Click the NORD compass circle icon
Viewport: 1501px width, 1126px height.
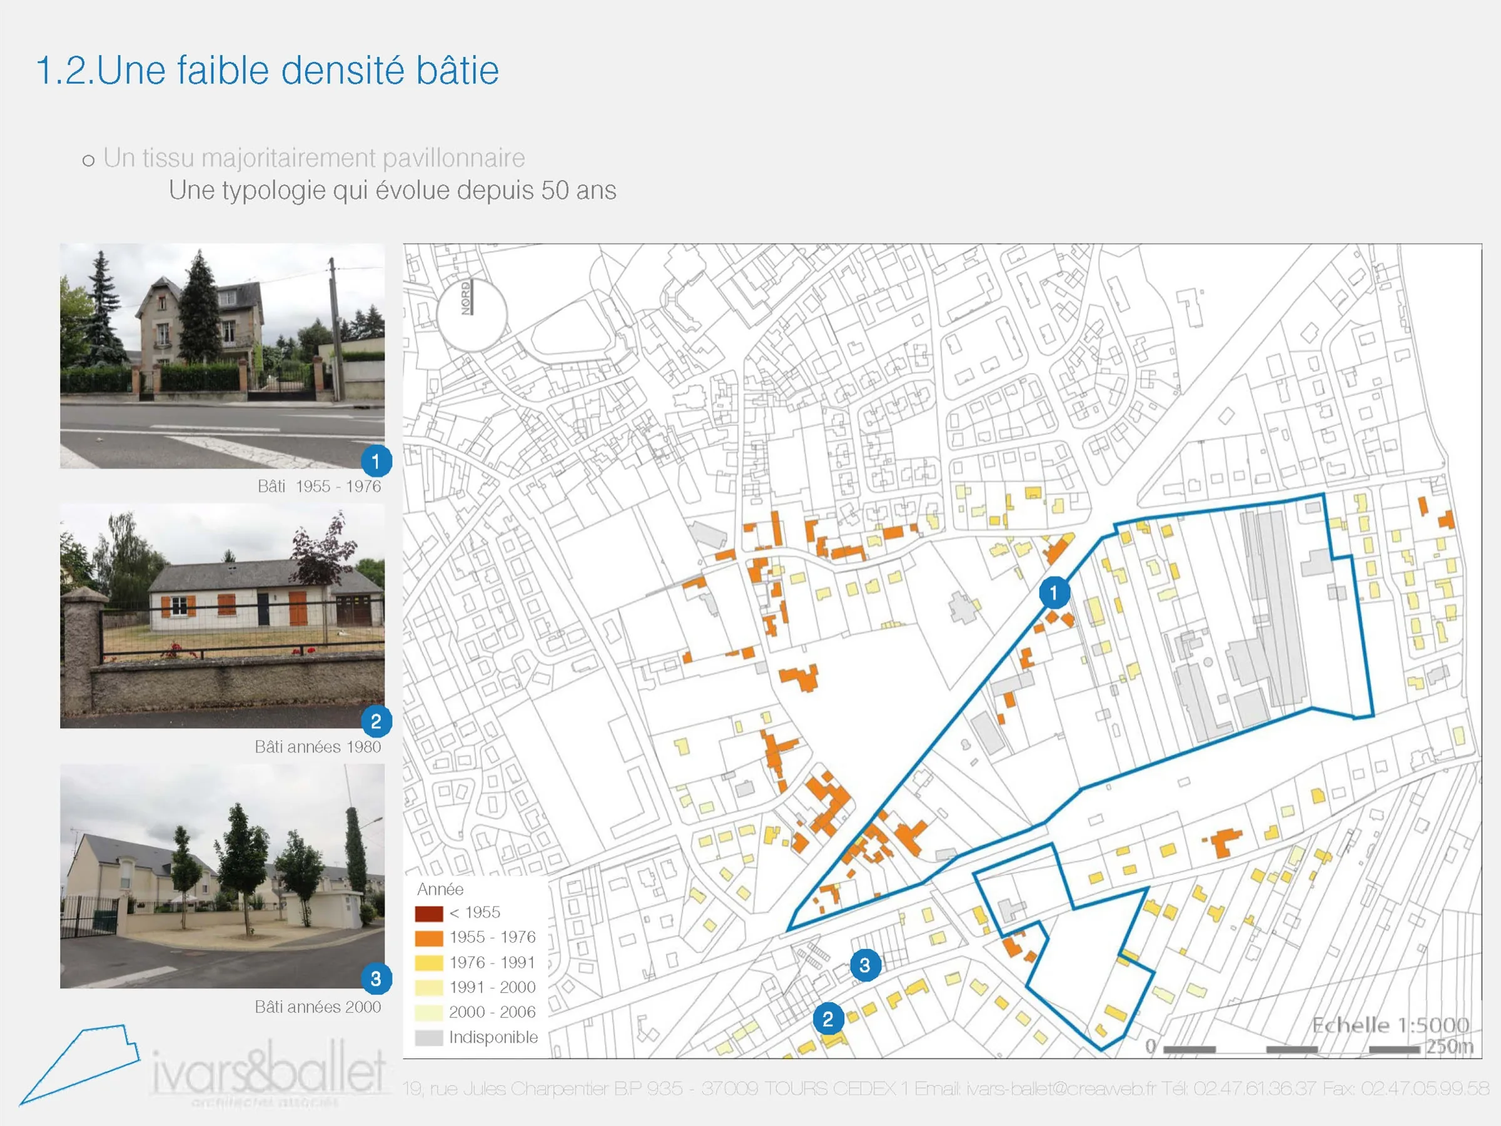[x=471, y=315]
